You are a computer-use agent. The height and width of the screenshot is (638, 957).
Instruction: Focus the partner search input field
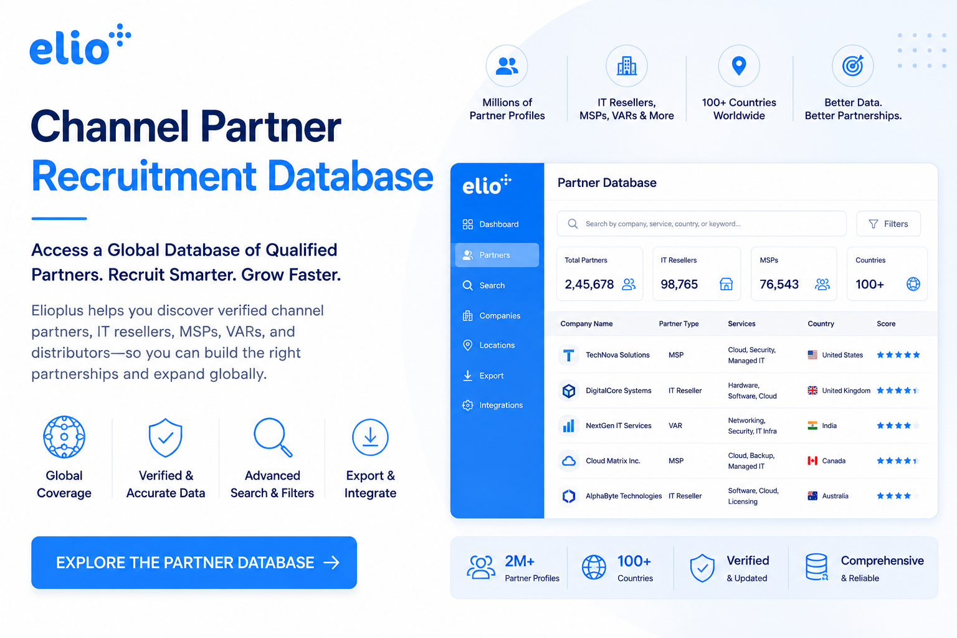pyautogui.click(x=702, y=224)
